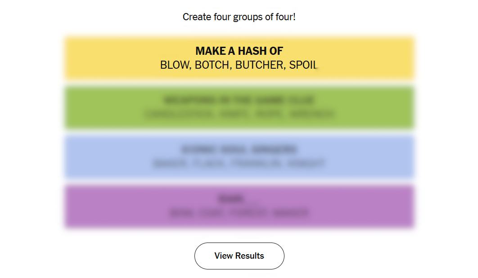Click the left edge of blue group bar
Viewport: 478px width, 278px height.
pos(68,157)
